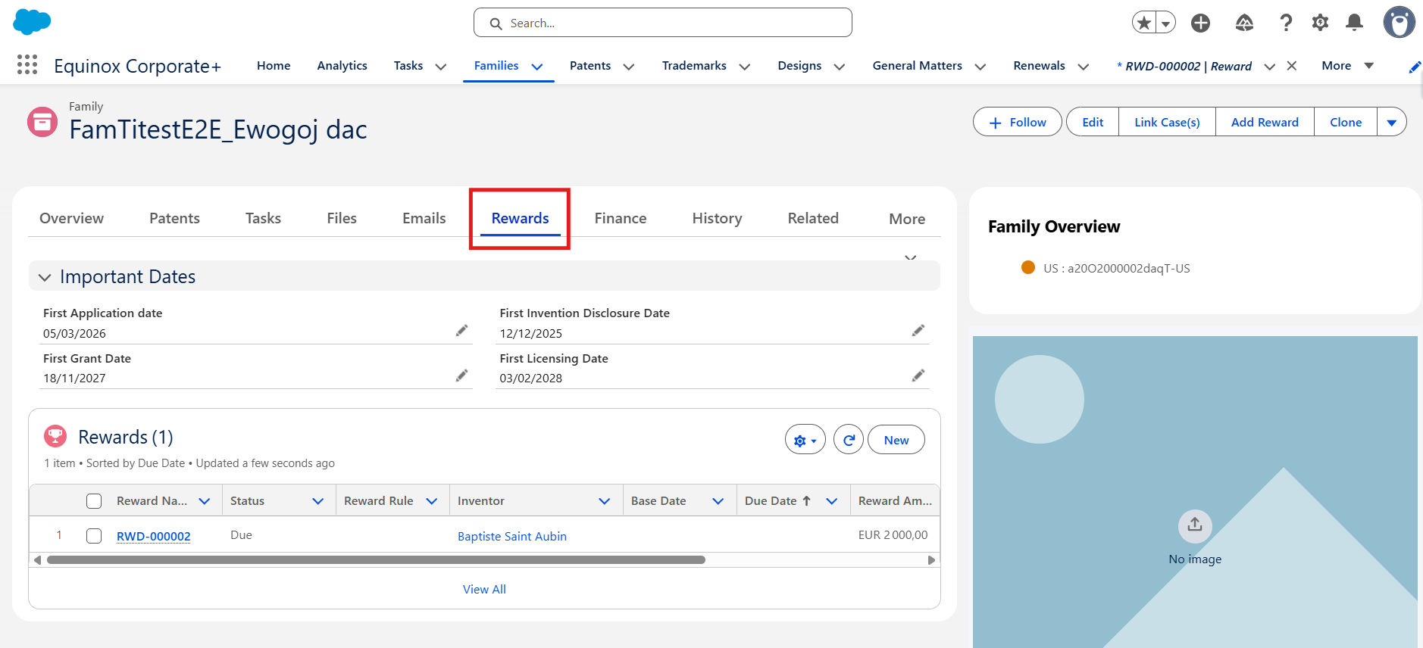
Task: Click the sort arrow on Due Date column
Action: (x=806, y=500)
